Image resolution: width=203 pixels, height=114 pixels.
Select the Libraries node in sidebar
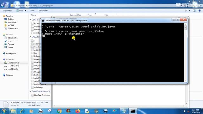[9, 35]
